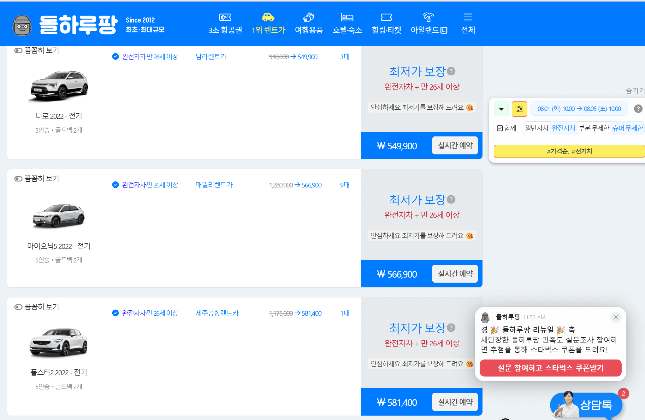Screen dimensions: 645x420
Task: Open the 패밀리렌트카 company link
Action: [214, 185]
